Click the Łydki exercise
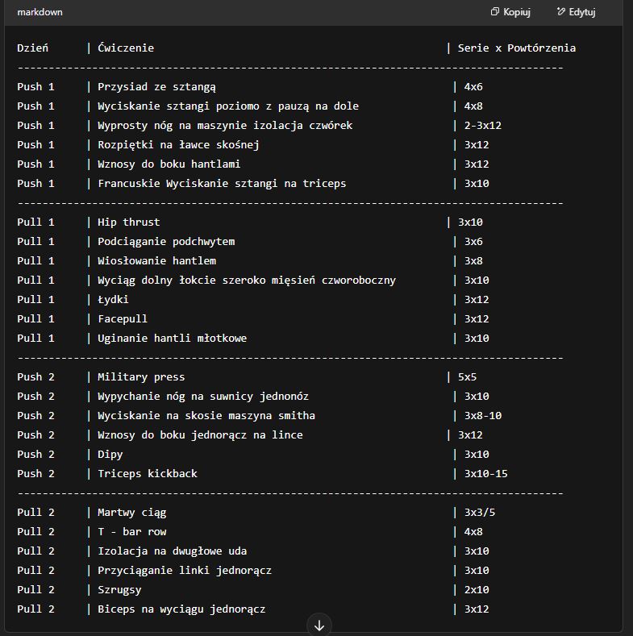The image size is (633, 636). coord(113,300)
